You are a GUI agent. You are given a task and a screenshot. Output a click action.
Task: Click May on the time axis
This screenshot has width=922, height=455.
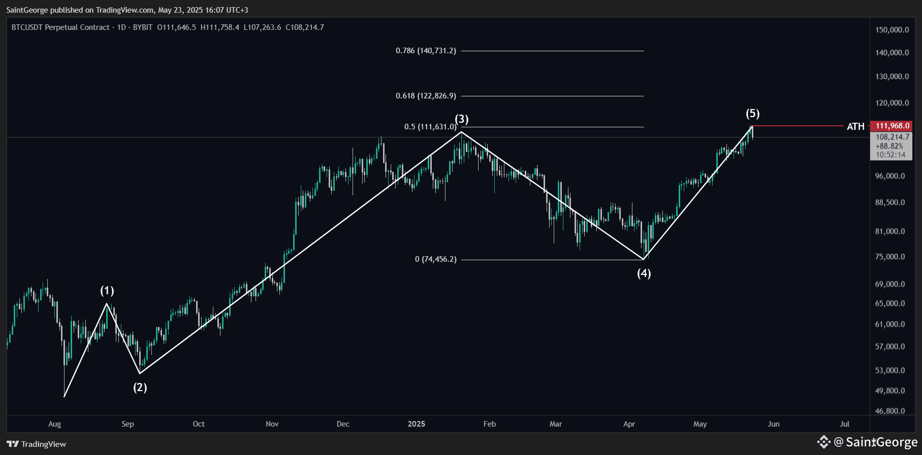(700, 424)
